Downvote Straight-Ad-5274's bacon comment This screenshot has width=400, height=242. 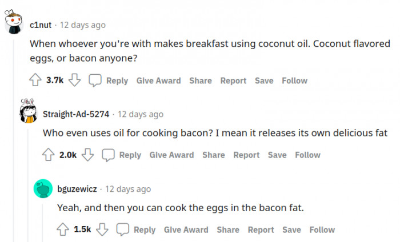(88, 155)
